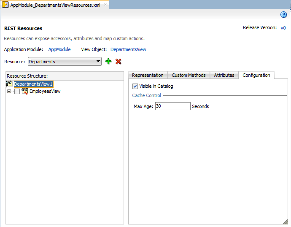Image resolution: width=291 pixels, height=227 pixels.
Task: Click the EmployeesView accessor icon
Action: tap(25, 91)
